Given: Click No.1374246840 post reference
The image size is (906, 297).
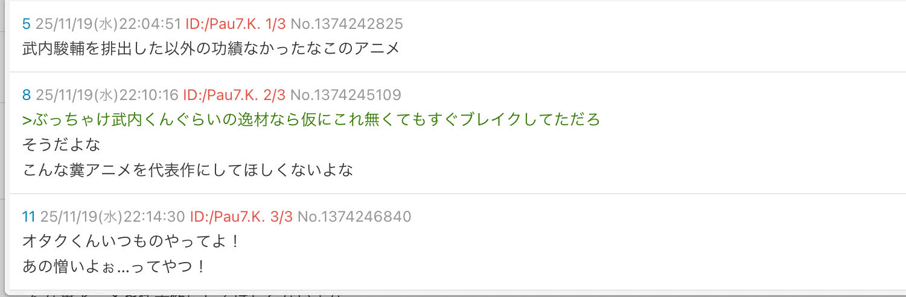Looking at the screenshot, I should pos(354,217).
